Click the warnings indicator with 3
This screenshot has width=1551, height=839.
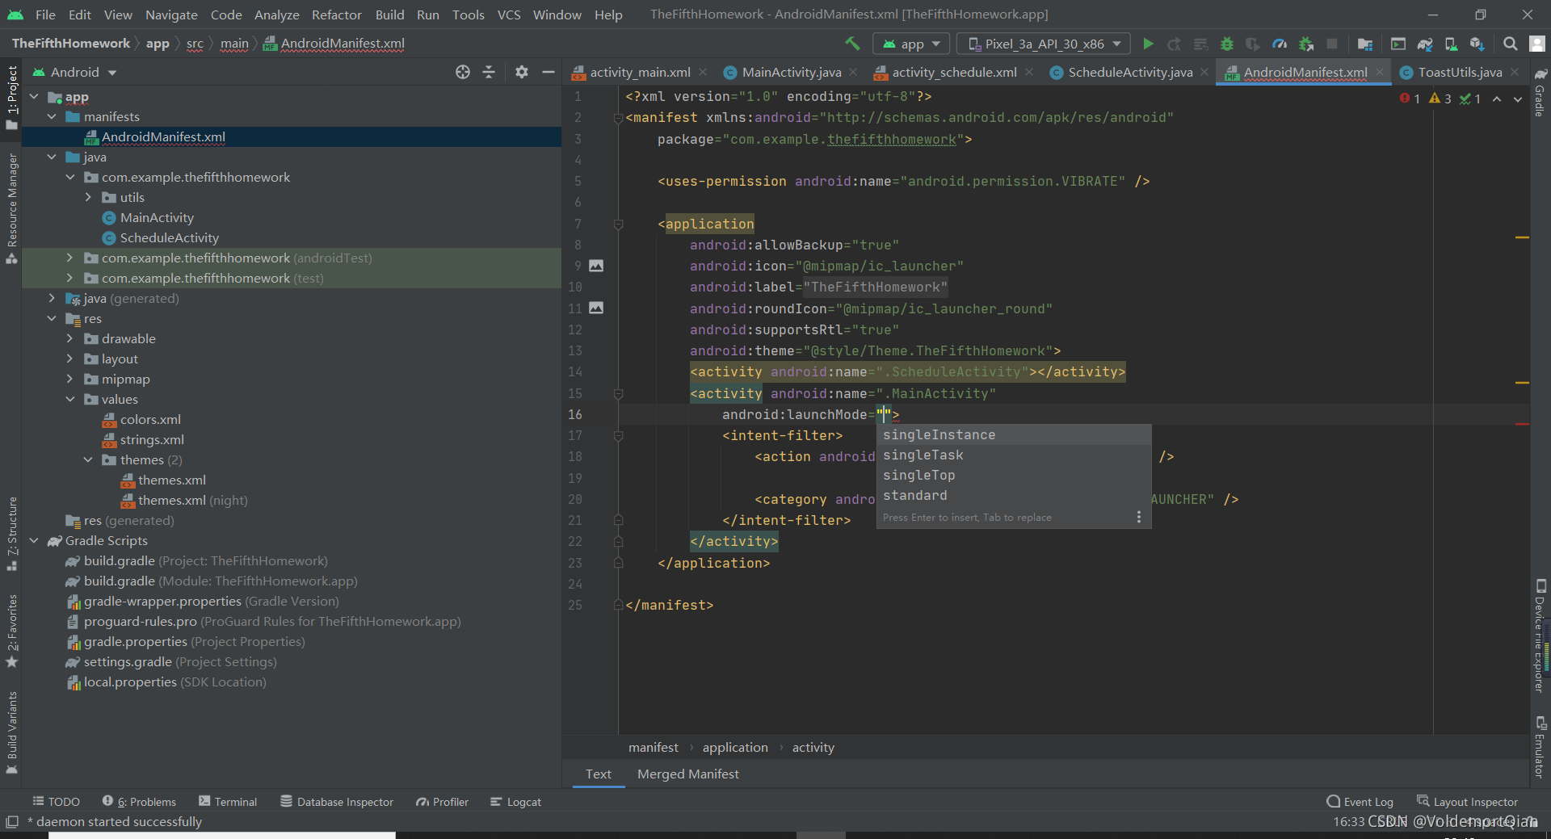click(1440, 99)
